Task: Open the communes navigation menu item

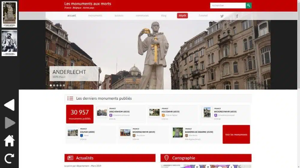Action: tap(142, 16)
